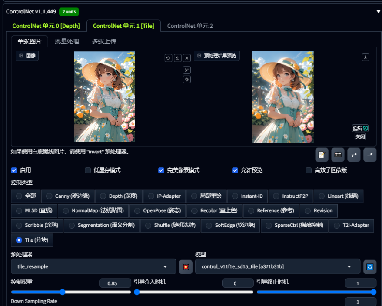Open the tile_resample preprocessor dropdown
This screenshot has width=382, height=306.
tap(93, 267)
